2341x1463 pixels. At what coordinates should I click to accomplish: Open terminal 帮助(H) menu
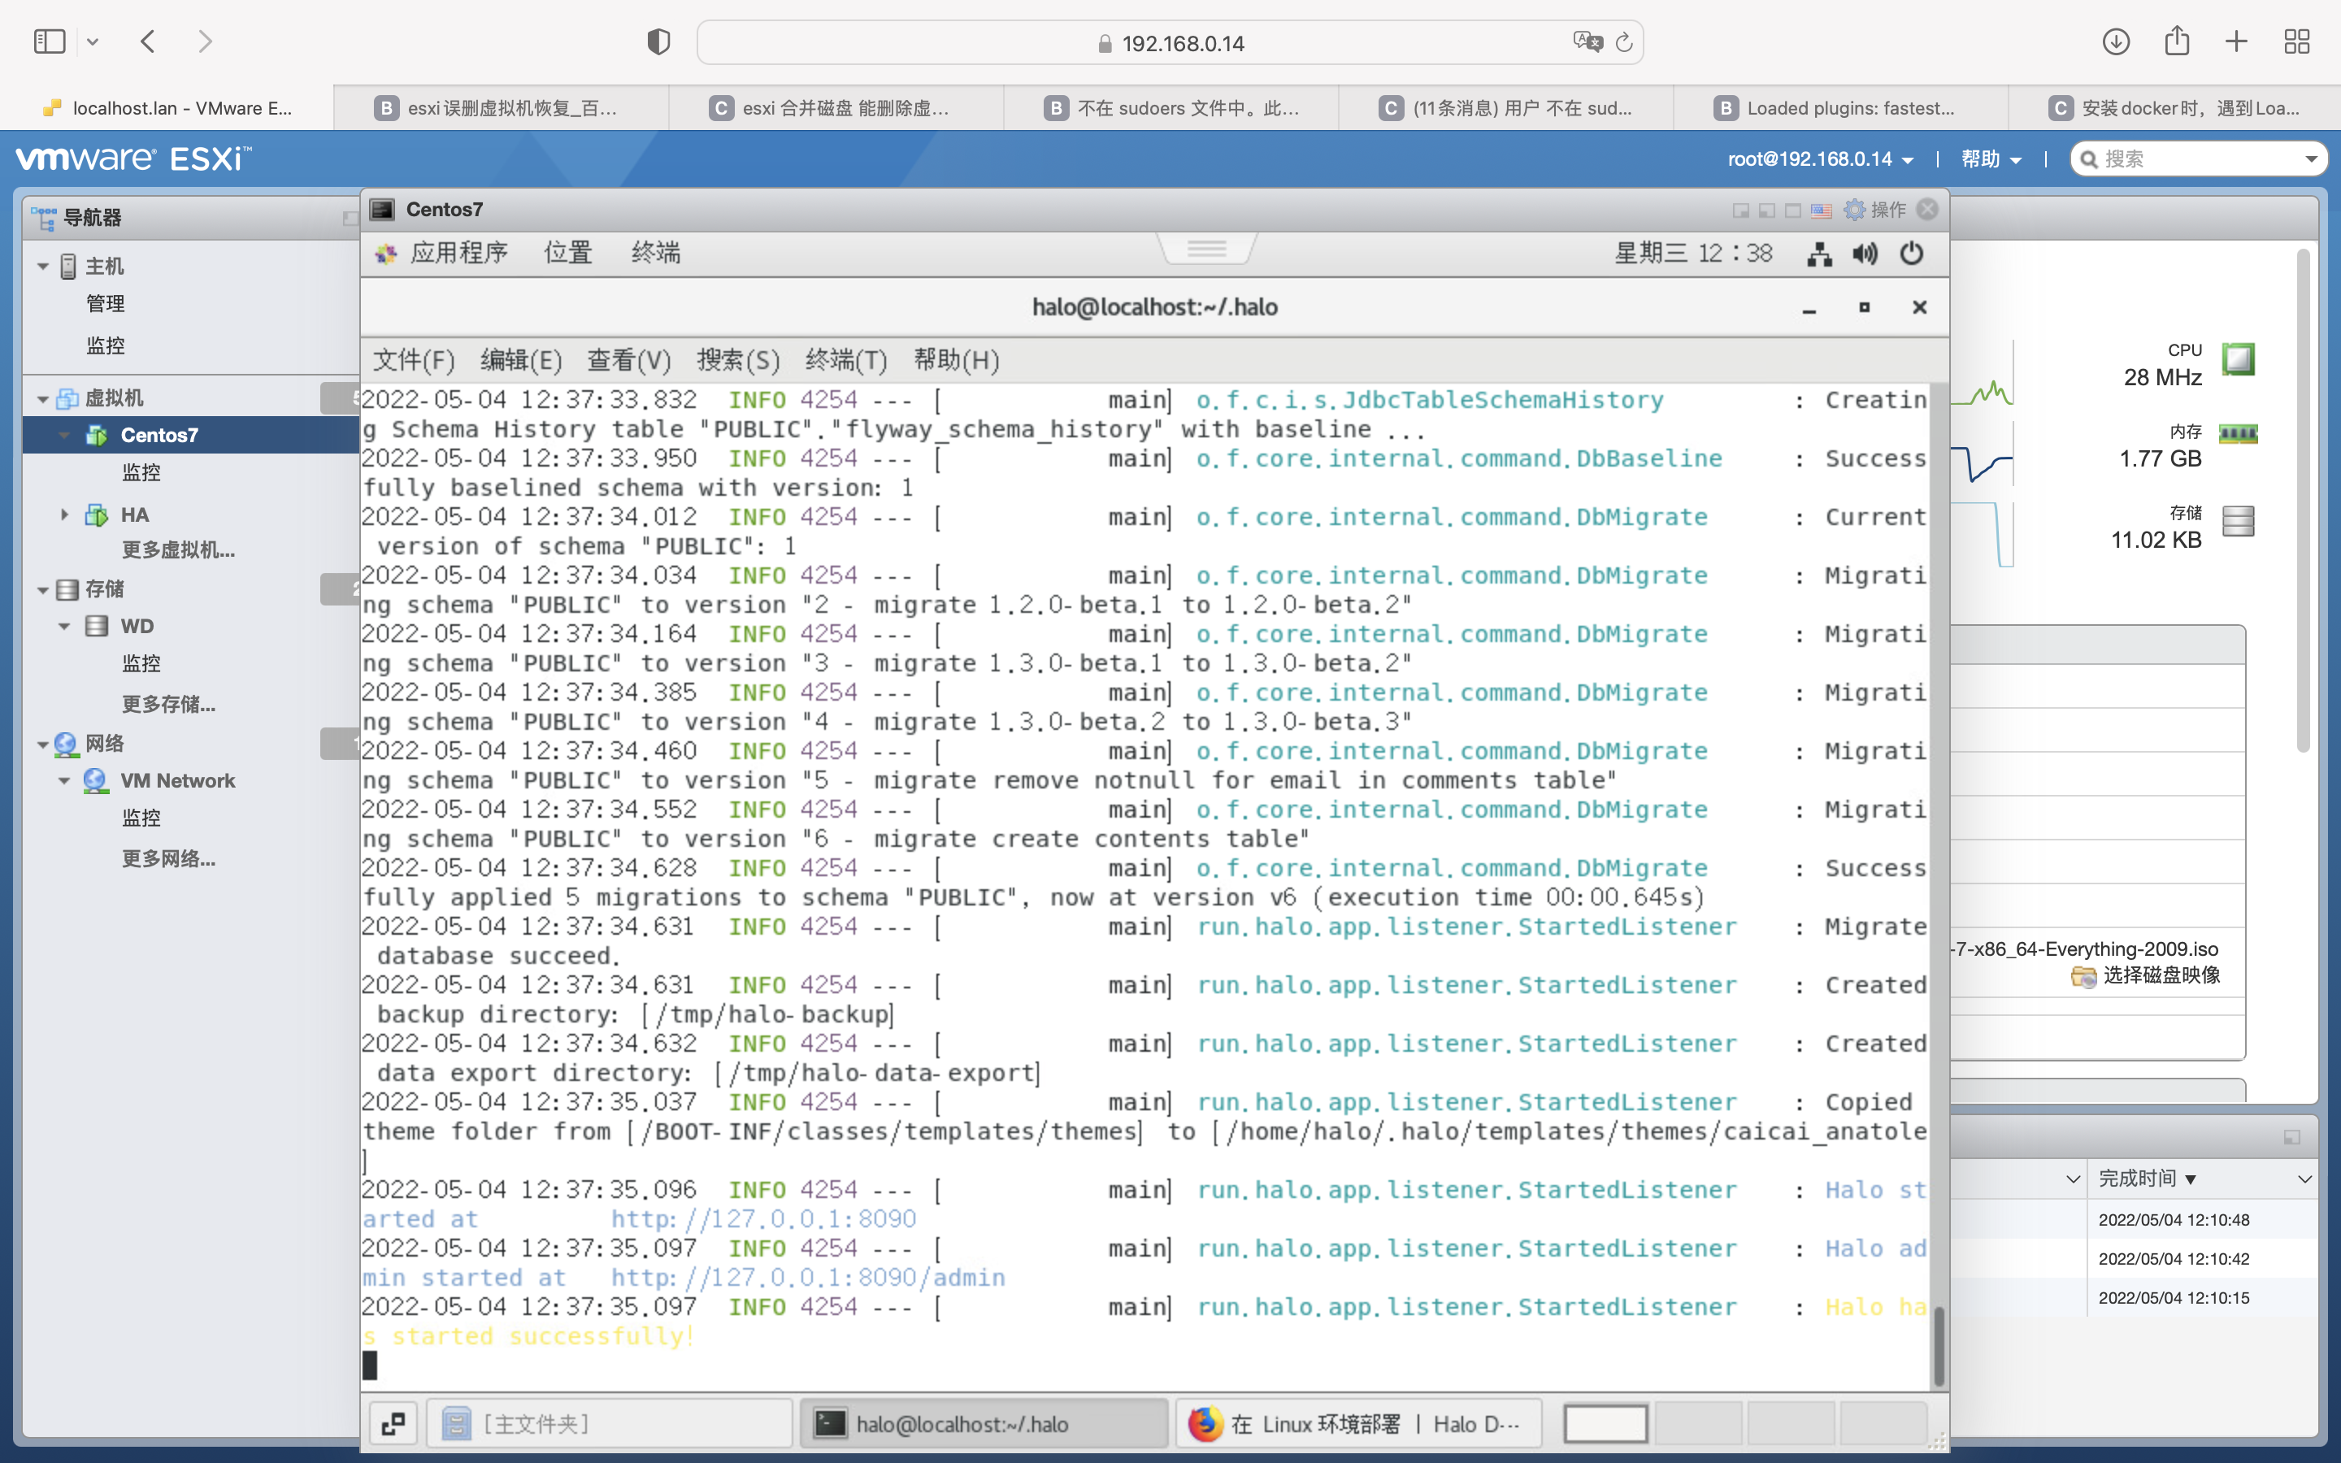point(956,360)
